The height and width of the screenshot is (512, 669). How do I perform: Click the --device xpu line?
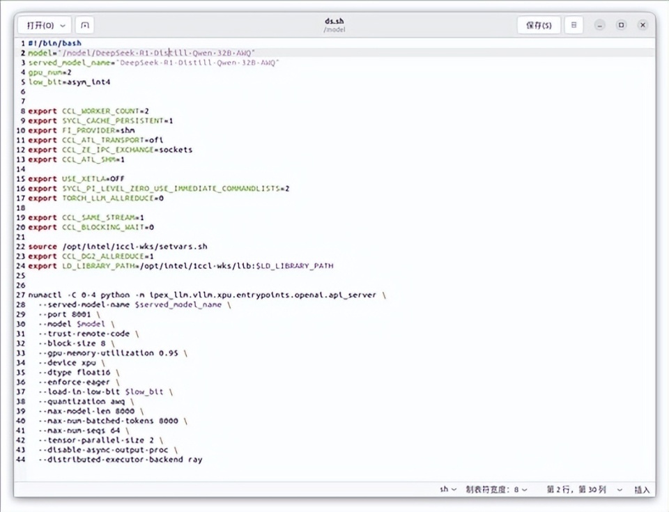(x=72, y=363)
